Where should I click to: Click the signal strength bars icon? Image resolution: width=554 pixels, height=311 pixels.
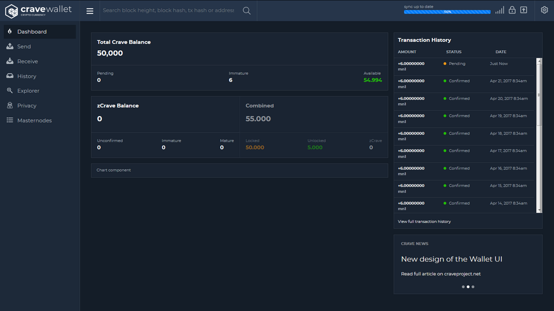(x=499, y=10)
